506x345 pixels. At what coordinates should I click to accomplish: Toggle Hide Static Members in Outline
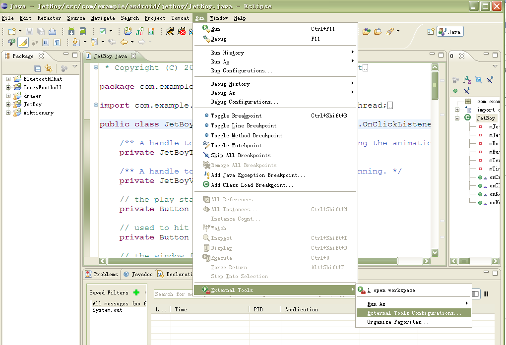pos(490,80)
